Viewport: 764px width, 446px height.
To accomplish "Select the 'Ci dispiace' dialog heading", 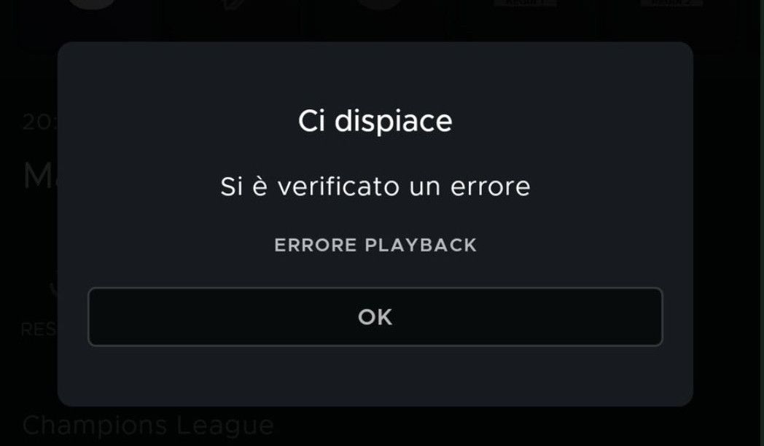I will point(375,121).
